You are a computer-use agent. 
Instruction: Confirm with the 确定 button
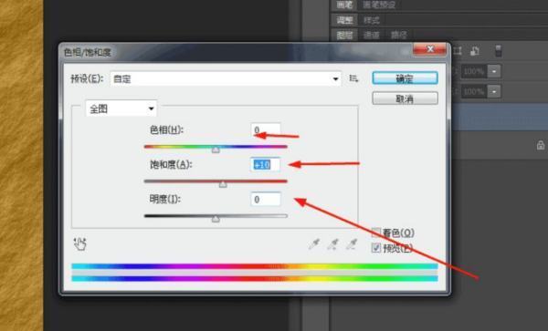tap(405, 78)
